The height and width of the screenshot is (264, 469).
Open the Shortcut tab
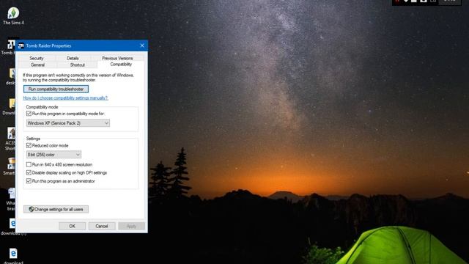coord(78,65)
